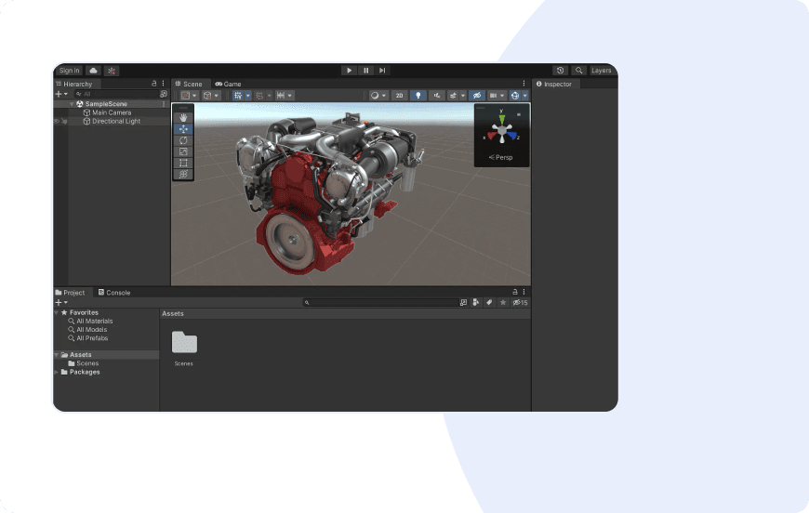Screen dimensions: 809x513
Task: Select the Inspector tab
Action: tap(554, 84)
